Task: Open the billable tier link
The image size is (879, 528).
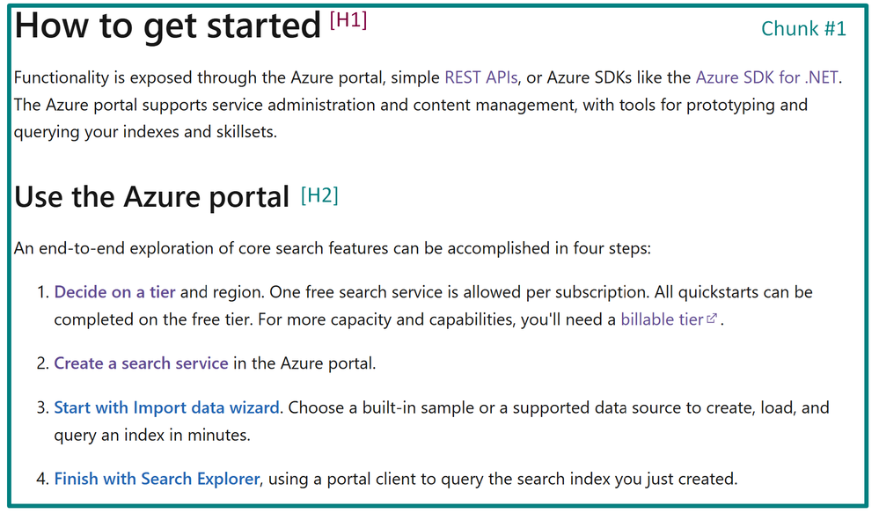Action: (x=662, y=319)
